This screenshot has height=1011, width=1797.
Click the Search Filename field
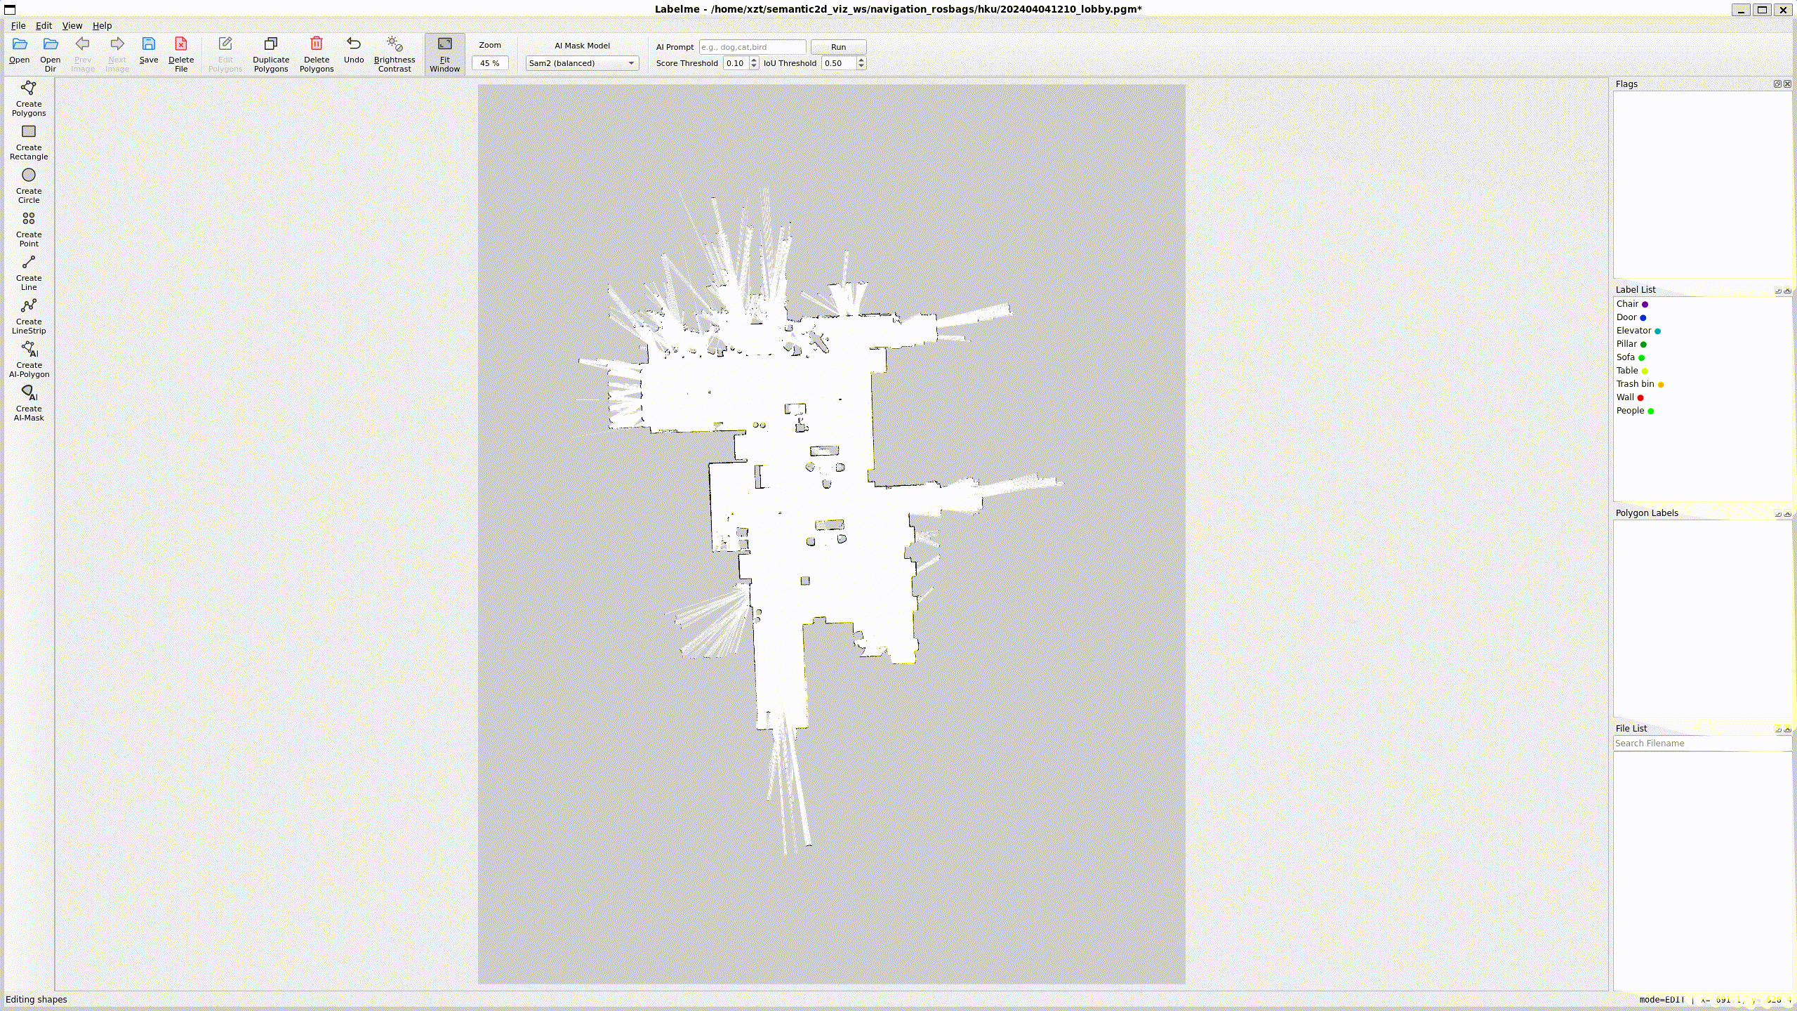point(1702,743)
